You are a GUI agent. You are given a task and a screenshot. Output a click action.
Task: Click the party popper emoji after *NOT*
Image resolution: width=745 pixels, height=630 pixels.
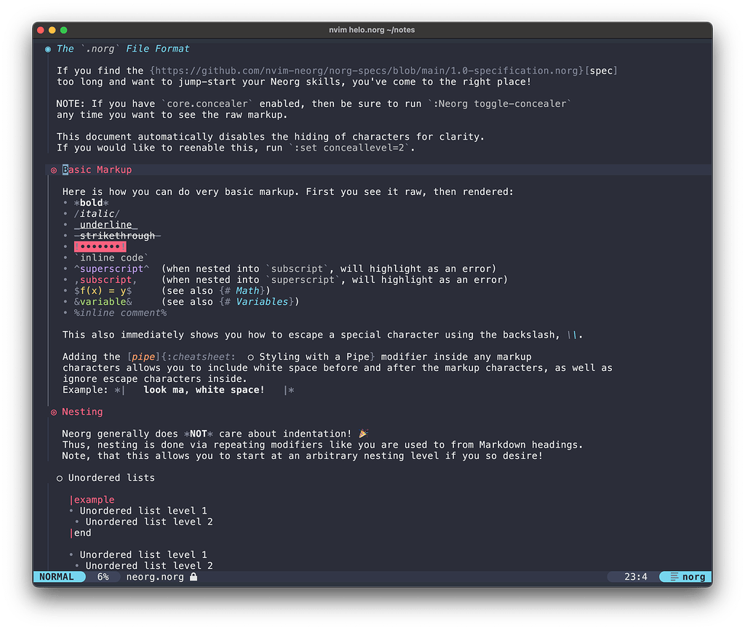point(362,433)
